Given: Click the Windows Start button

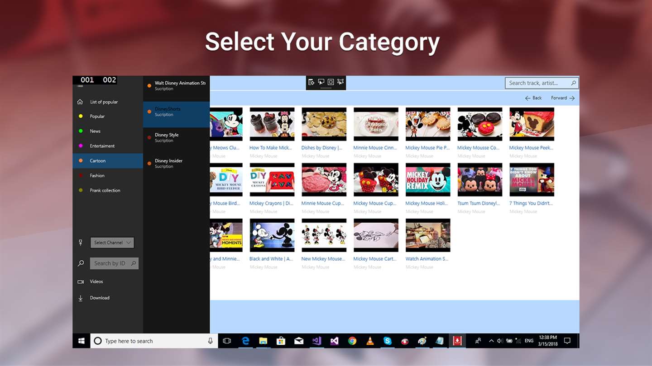Looking at the screenshot, I should click(x=81, y=341).
